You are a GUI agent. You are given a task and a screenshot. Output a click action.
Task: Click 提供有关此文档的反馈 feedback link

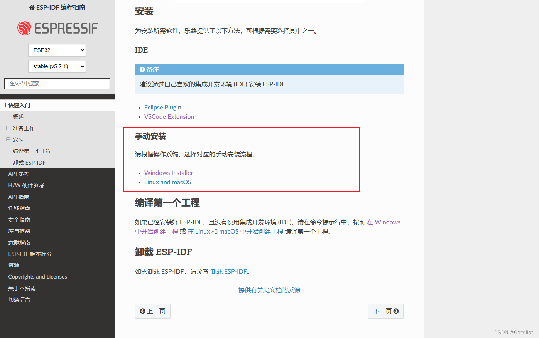269,290
